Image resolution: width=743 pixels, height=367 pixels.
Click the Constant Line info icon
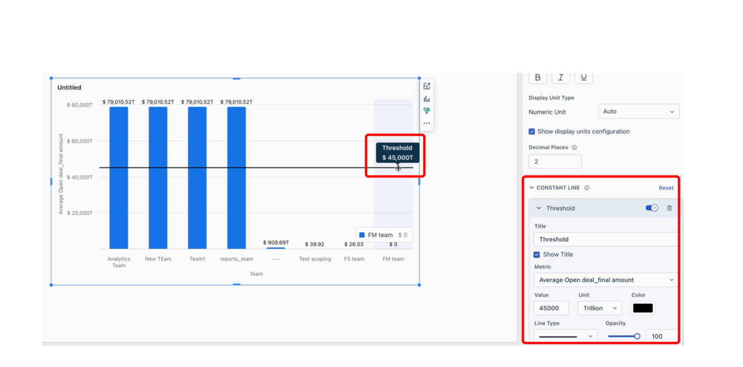pyautogui.click(x=587, y=188)
